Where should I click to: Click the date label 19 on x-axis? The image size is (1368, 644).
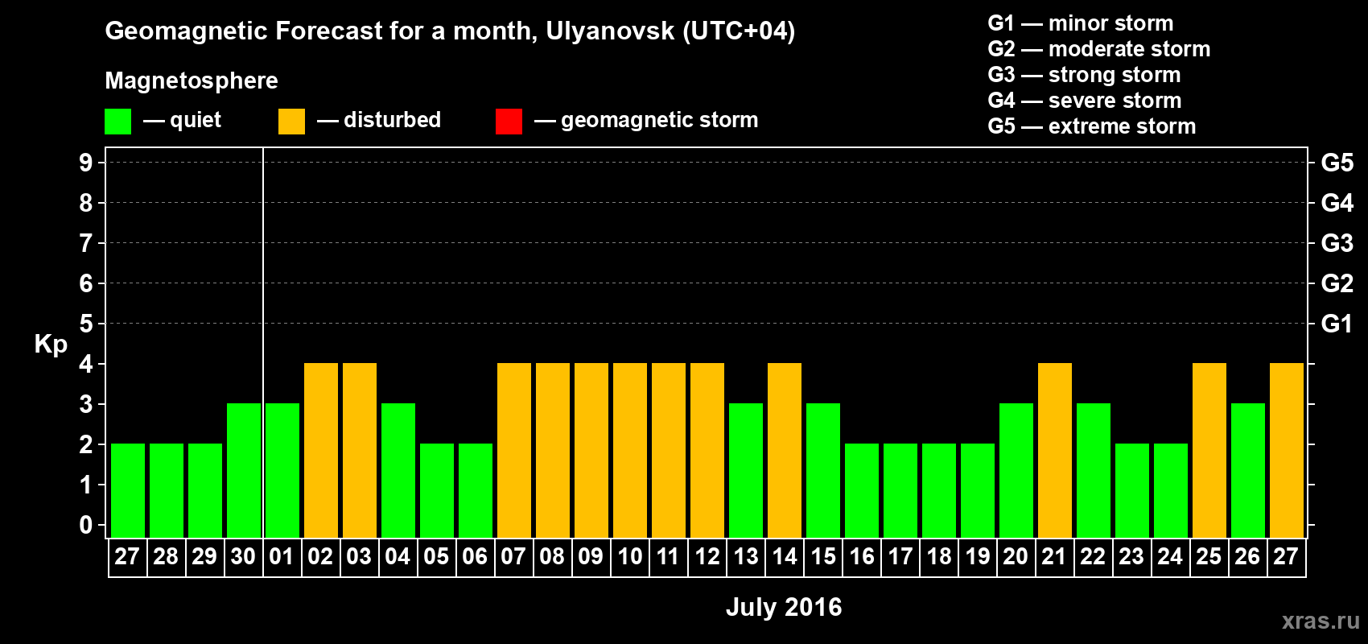(x=978, y=557)
